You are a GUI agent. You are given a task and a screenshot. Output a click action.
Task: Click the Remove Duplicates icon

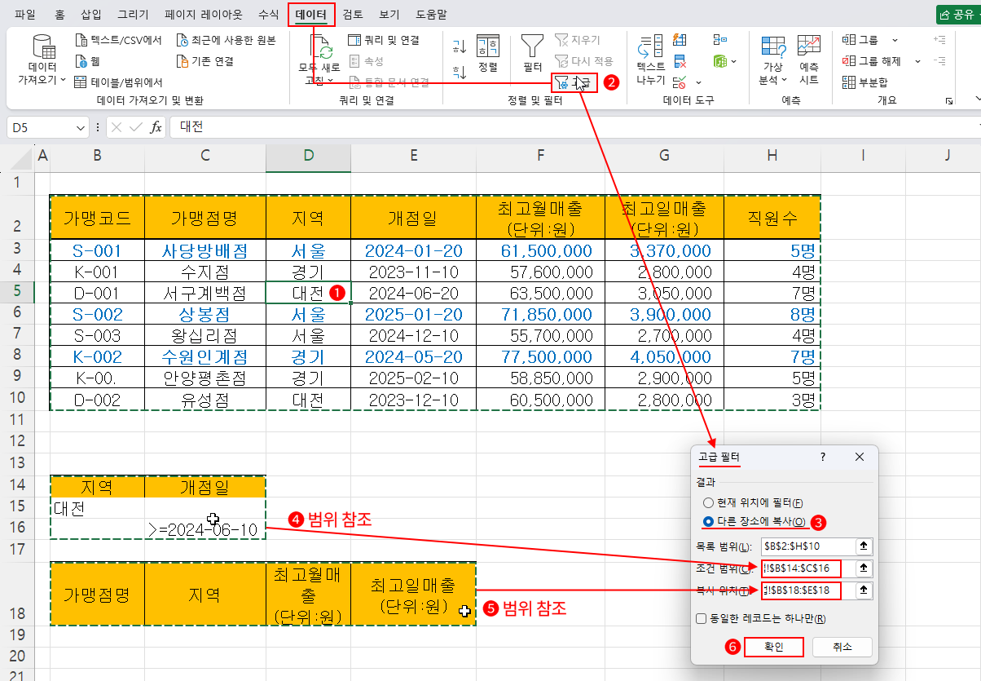[680, 61]
